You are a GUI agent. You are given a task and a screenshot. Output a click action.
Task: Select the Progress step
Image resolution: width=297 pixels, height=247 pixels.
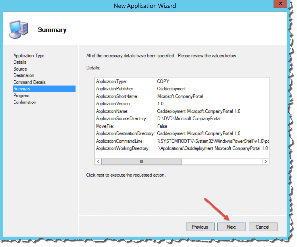(22, 96)
